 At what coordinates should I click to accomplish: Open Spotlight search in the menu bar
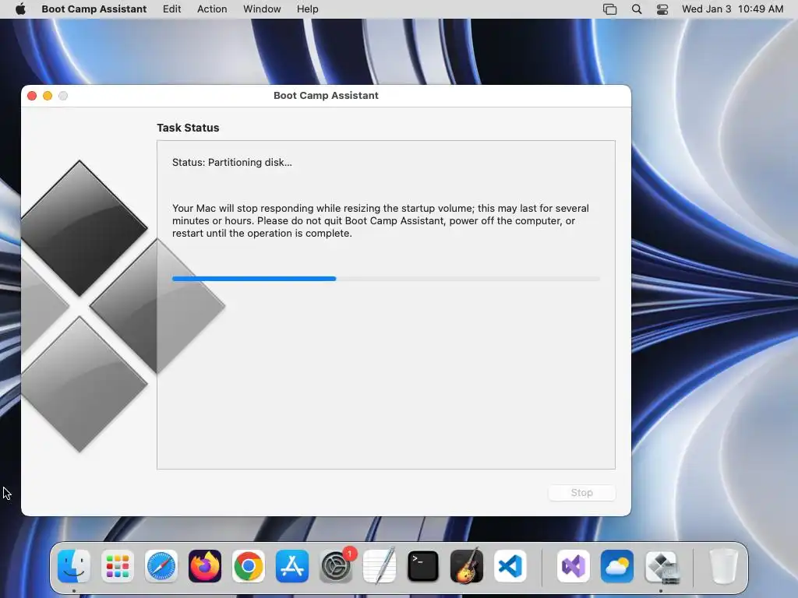(x=636, y=9)
